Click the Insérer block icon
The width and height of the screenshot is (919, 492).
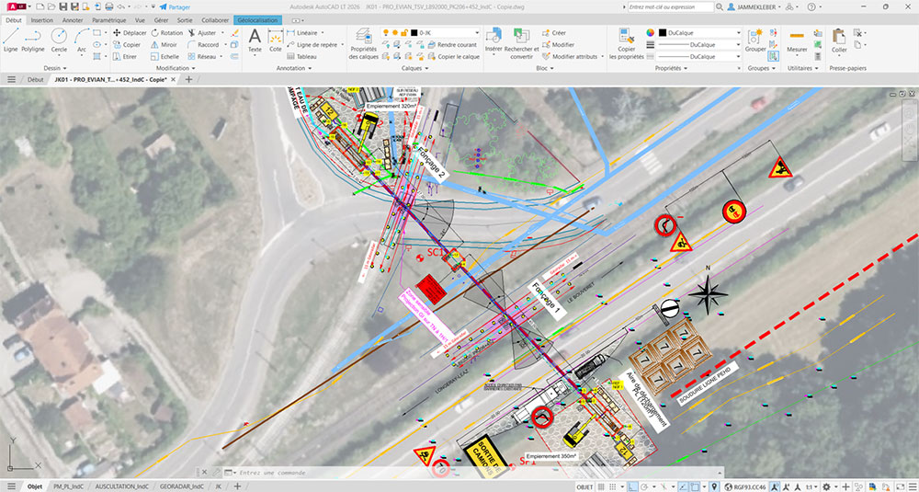(x=494, y=40)
